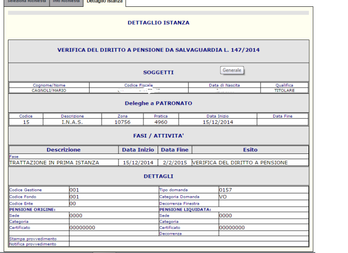Click the pratica number 4960
This screenshot has height=253, width=348.
coord(160,122)
